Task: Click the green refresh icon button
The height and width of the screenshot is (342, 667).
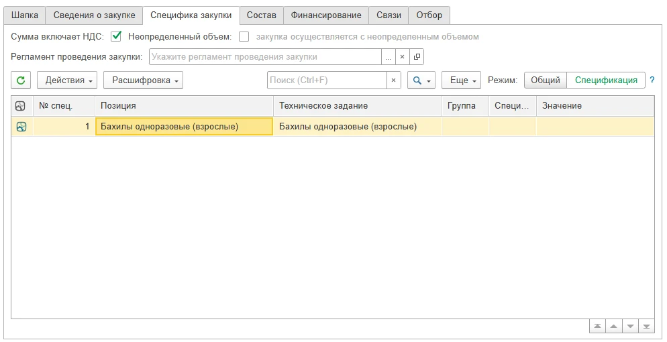Action: [20, 80]
